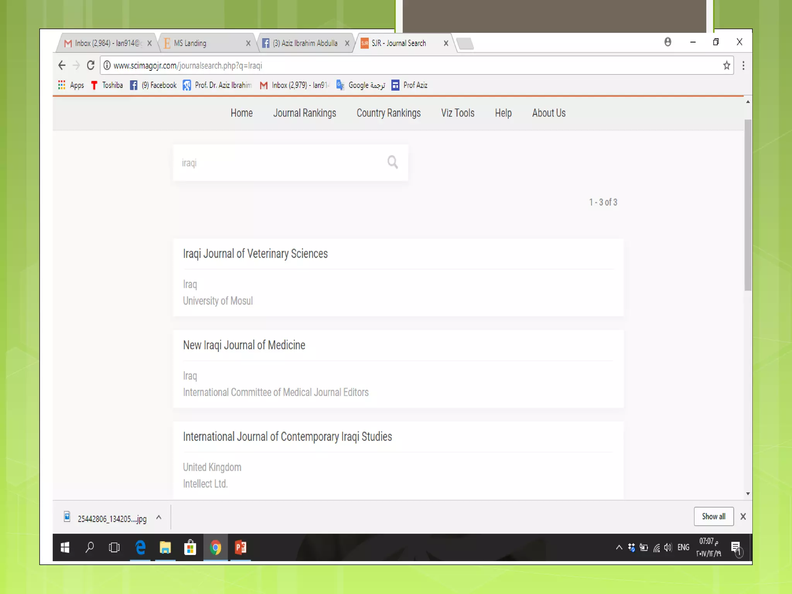
Task: Click Show all downloads button
Action: (x=713, y=516)
